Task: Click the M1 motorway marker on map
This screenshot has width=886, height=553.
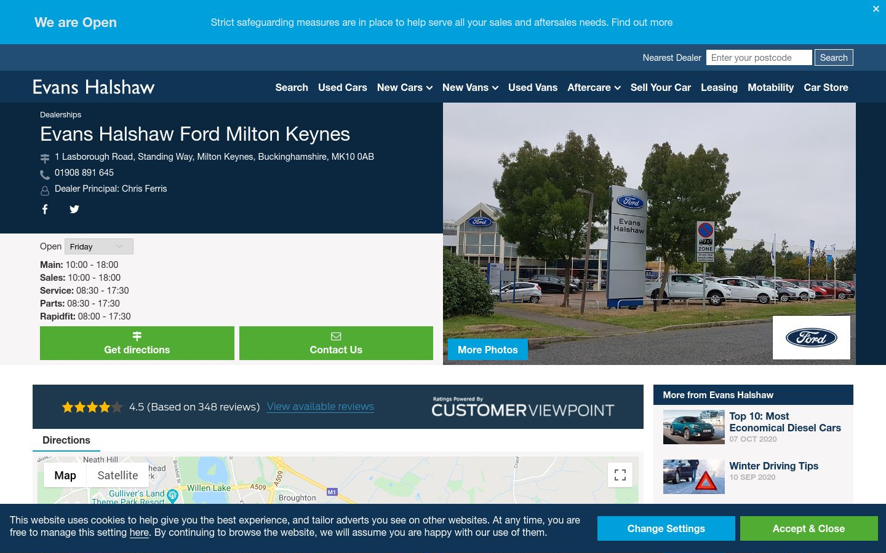Action: (x=332, y=492)
